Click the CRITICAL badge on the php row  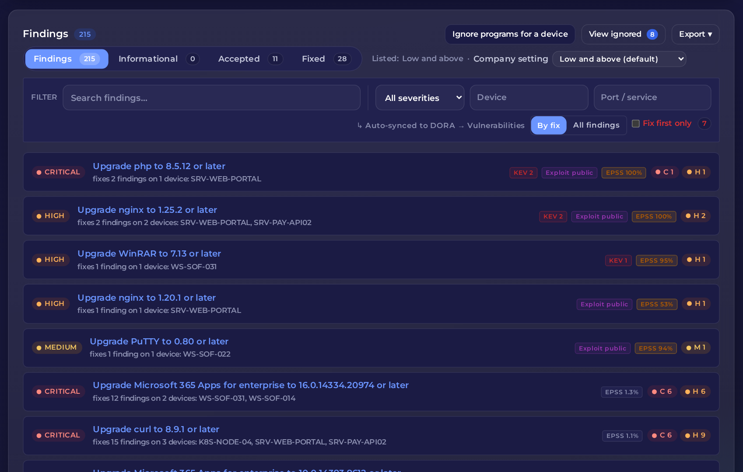(58, 172)
